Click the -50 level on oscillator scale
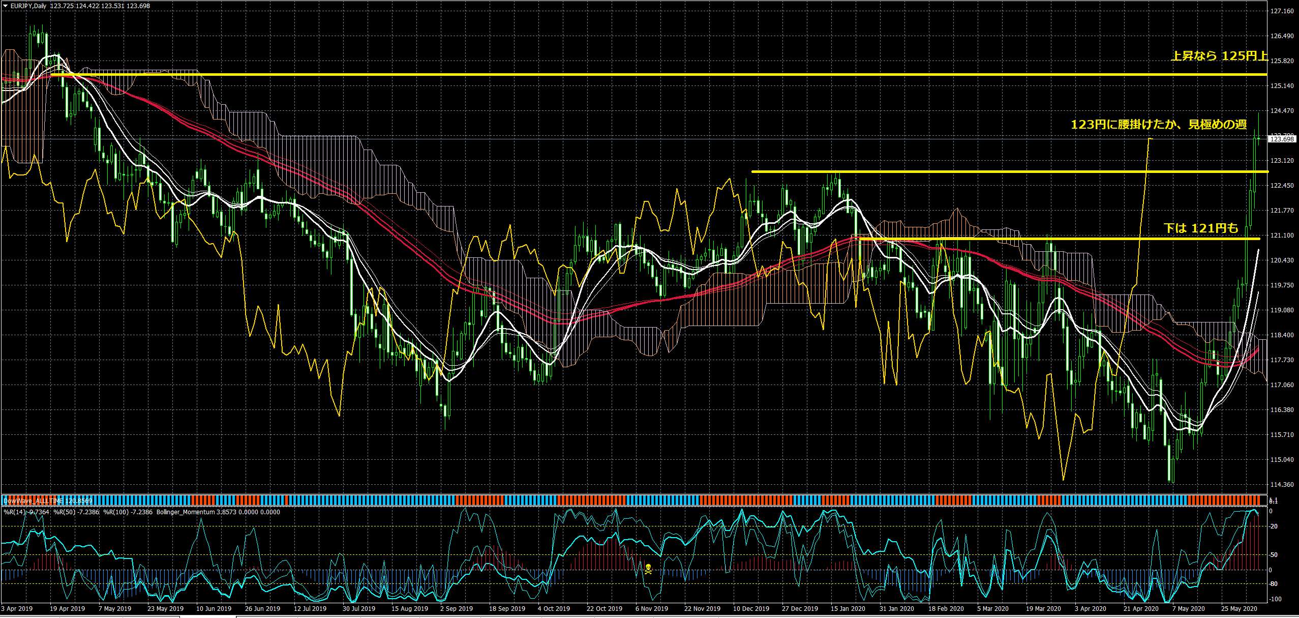 (x=1274, y=555)
